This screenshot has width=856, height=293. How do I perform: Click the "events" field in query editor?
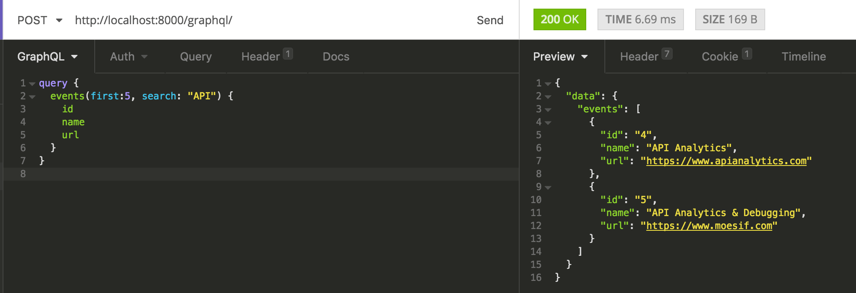click(x=67, y=96)
